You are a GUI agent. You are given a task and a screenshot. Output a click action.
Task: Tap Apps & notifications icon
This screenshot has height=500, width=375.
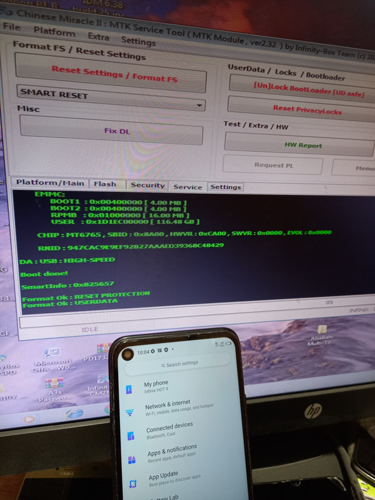pyautogui.click(x=132, y=459)
